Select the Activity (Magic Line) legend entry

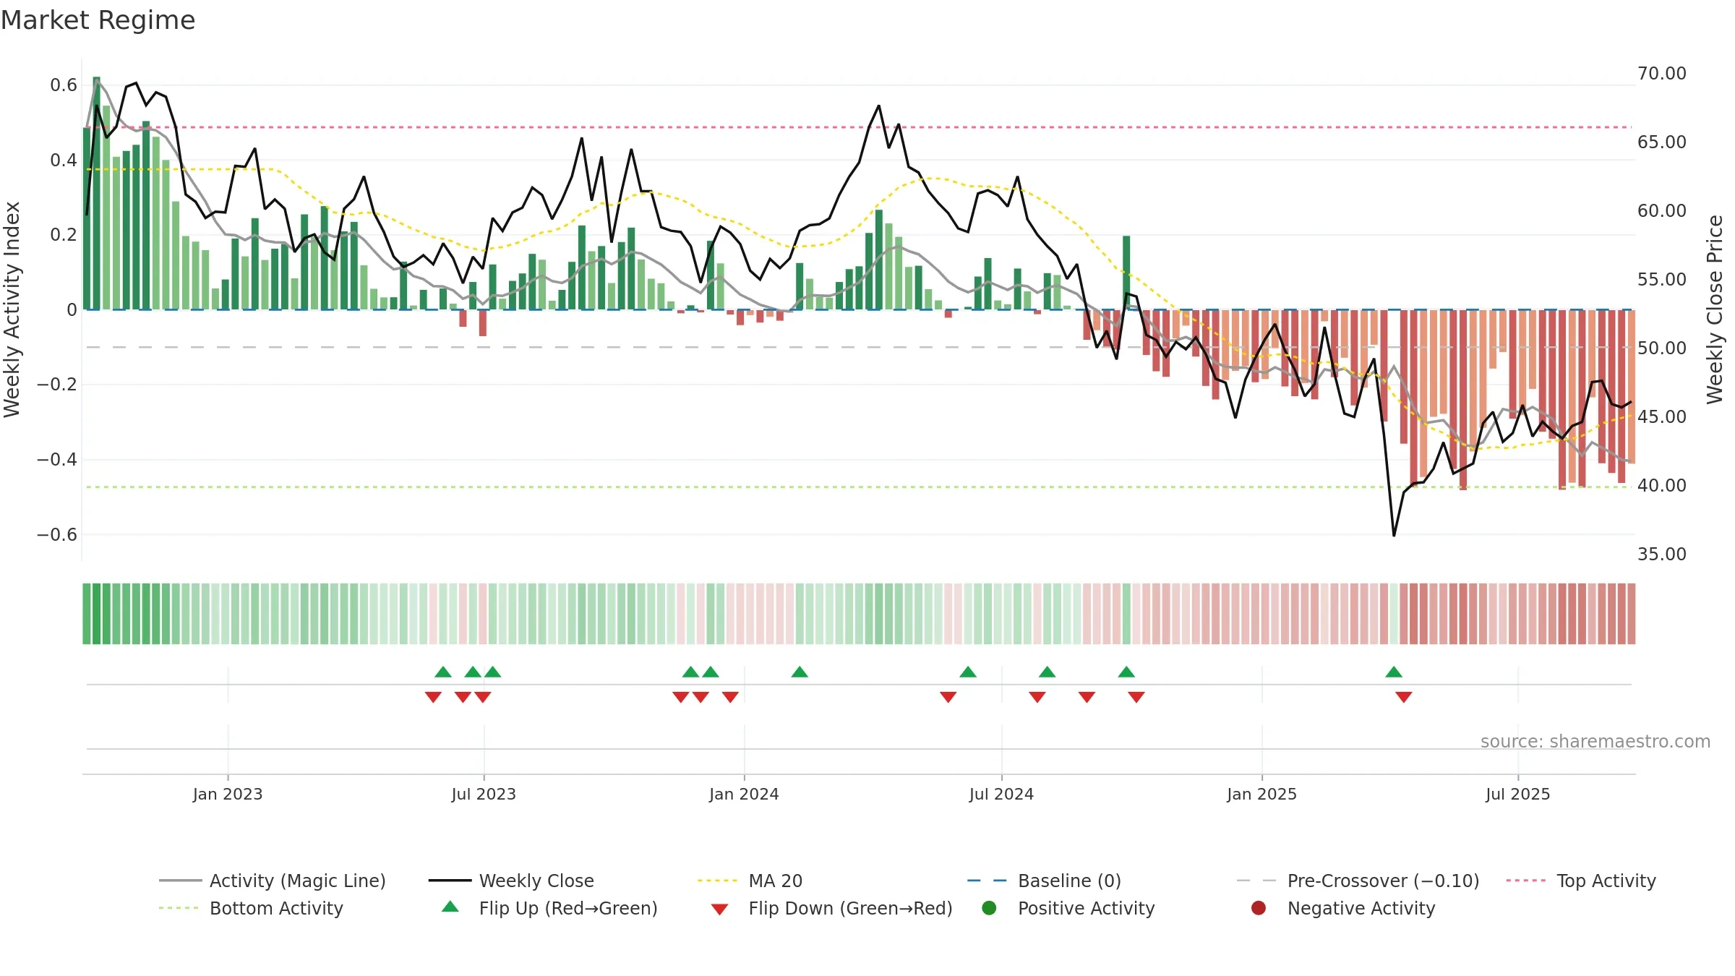pyautogui.click(x=273, y=881)
